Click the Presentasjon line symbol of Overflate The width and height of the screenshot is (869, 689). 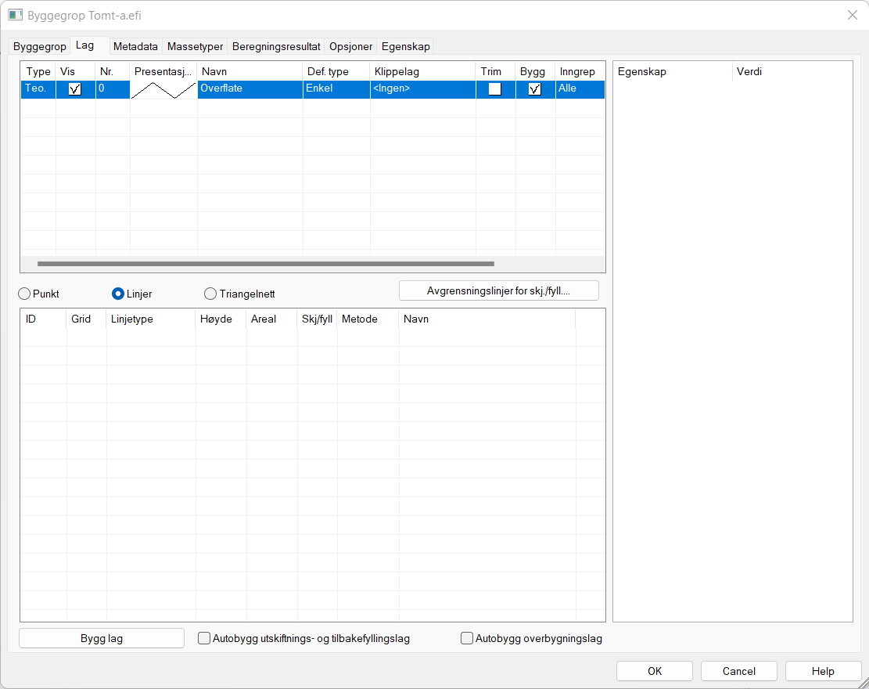(x=163, y=89)
